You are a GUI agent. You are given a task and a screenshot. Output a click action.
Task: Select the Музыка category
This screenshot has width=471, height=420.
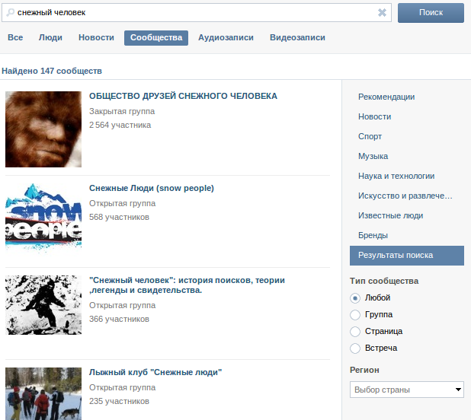[x=373, y=156]
